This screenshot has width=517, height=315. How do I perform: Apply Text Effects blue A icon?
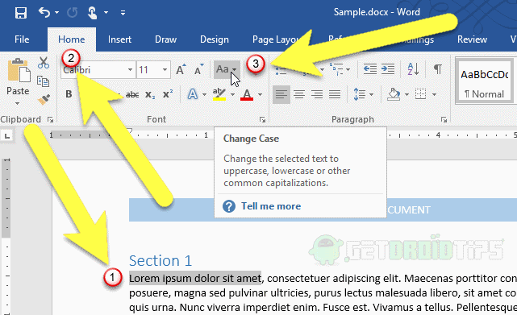[x=193, y=94]
